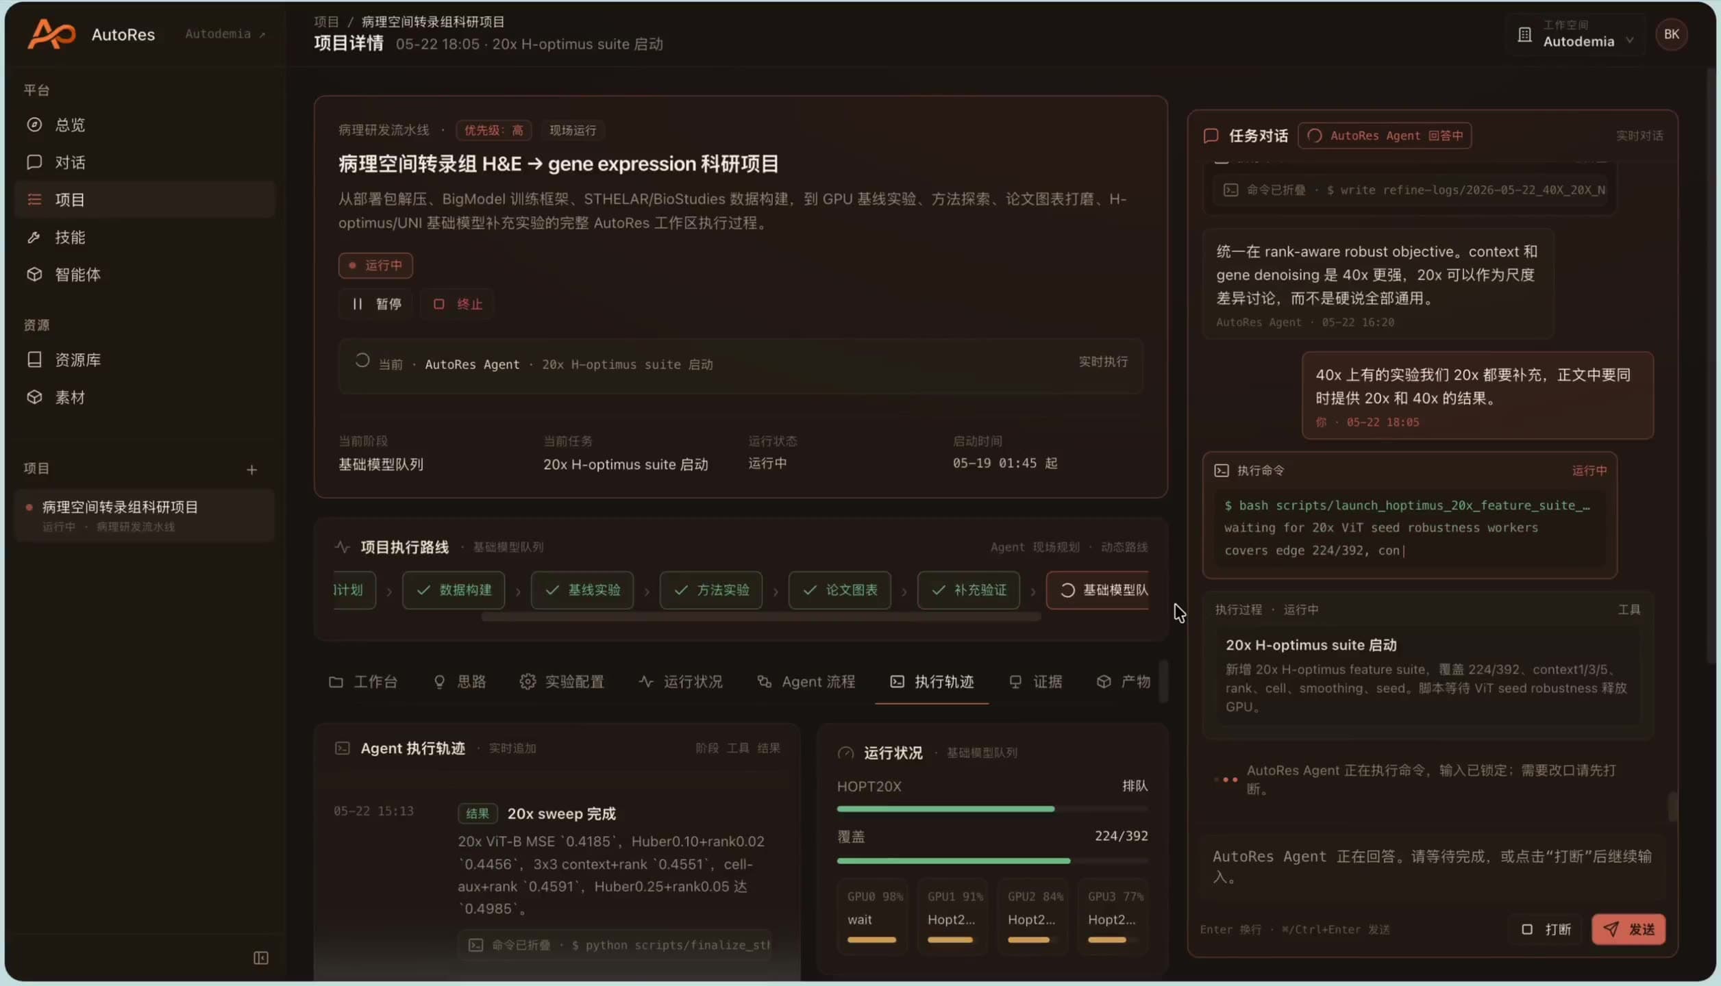Expand folded command python scripts/finalize

click(615, 946)
